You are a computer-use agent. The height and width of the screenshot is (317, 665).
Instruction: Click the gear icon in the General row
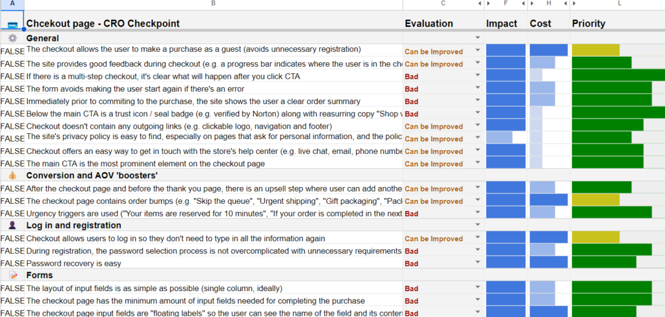12,38
